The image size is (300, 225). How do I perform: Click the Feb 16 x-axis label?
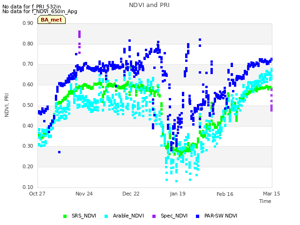pyautogui.click(x=225, y=194)
